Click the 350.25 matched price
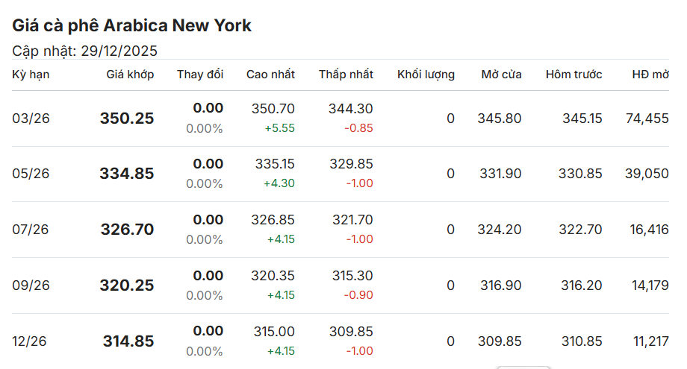The height and width of the screenshot is (369, 687). coord(127,119)
